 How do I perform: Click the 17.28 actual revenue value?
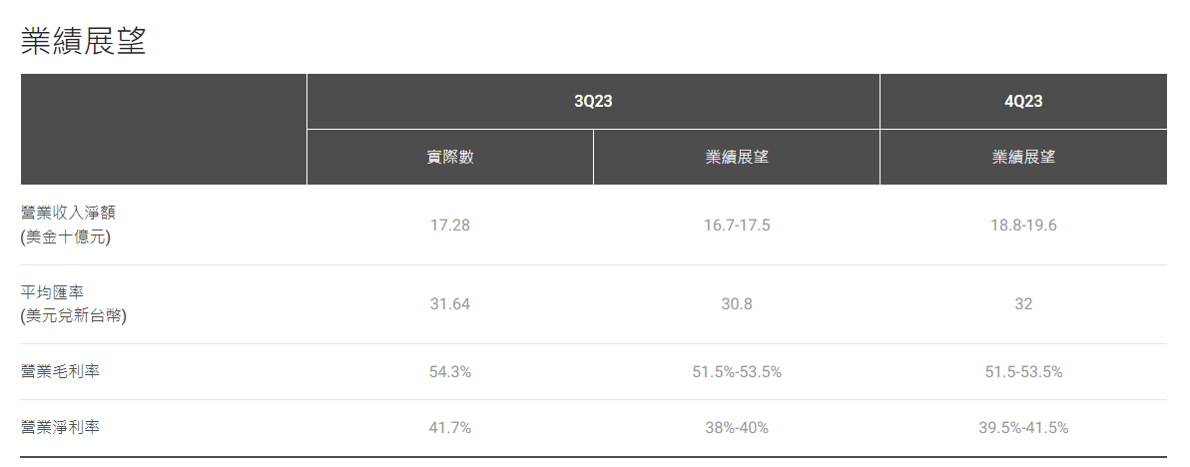(450, 226)
